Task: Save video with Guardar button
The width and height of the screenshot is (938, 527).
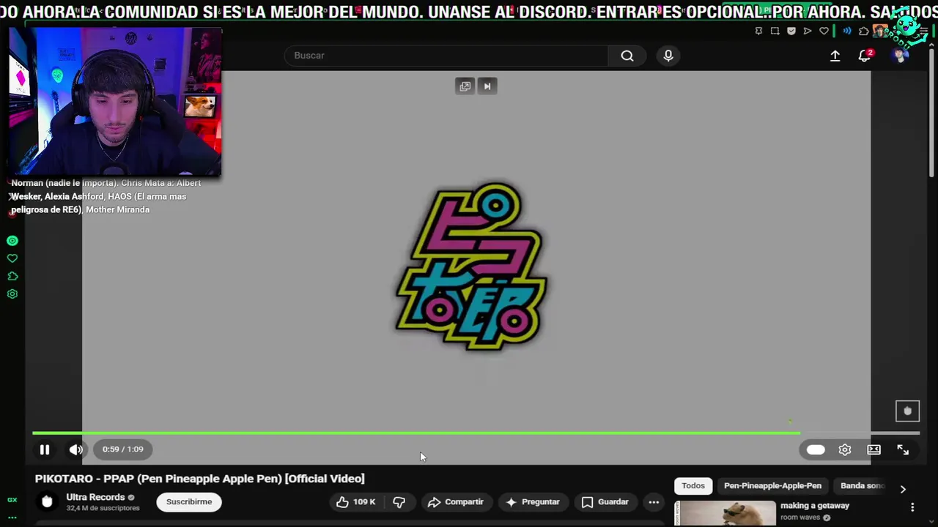Action: pyautogui.click(x=605, y=502)
